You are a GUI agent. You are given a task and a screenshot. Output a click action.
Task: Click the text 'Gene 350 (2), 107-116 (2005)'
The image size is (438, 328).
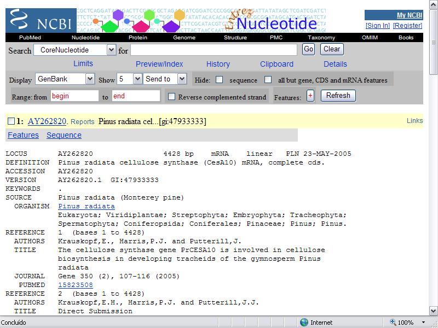click(x=119, y=276)
